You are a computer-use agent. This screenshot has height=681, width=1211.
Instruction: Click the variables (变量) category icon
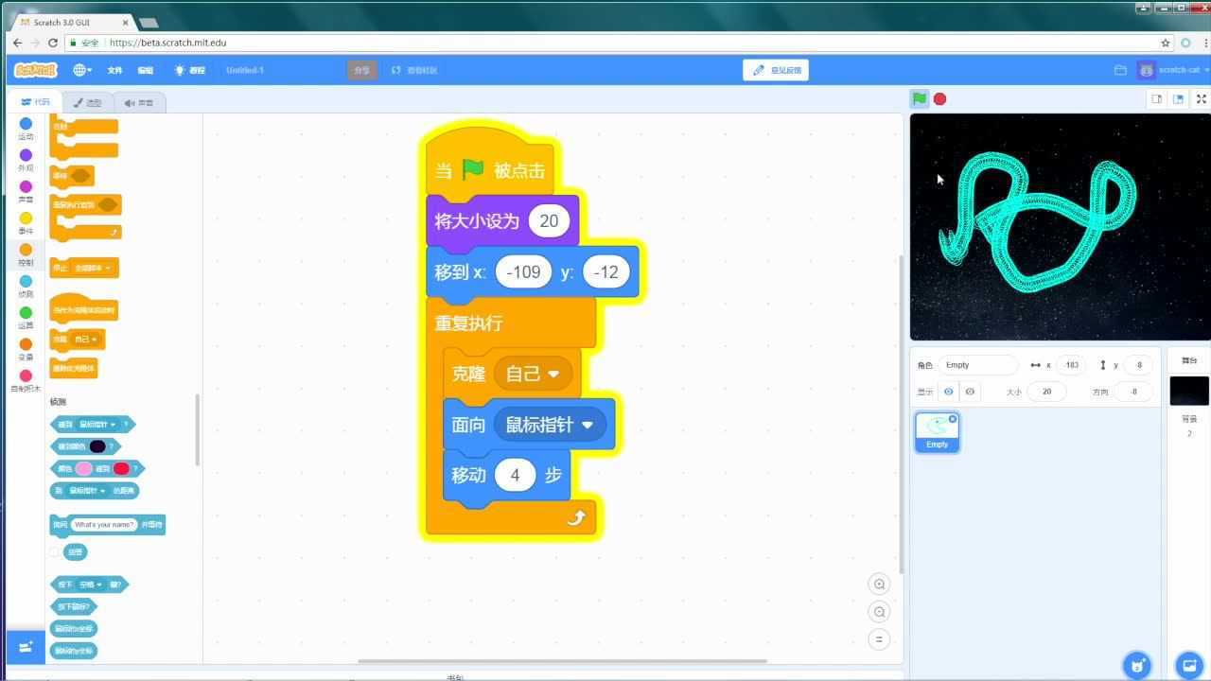pos(26,344)
